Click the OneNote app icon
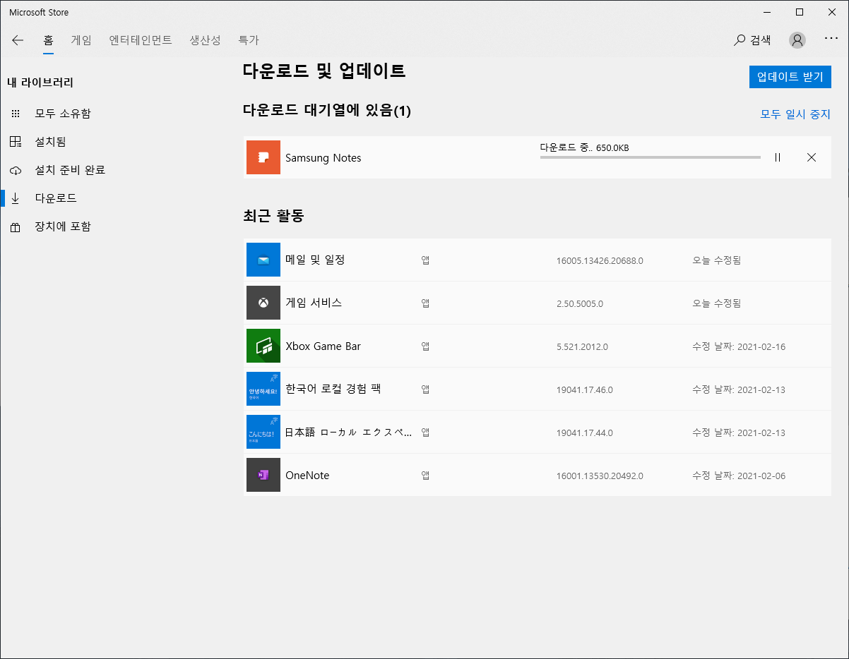This screenshot has height=659, width=849. pyautogui.click(x=263, y=475)
